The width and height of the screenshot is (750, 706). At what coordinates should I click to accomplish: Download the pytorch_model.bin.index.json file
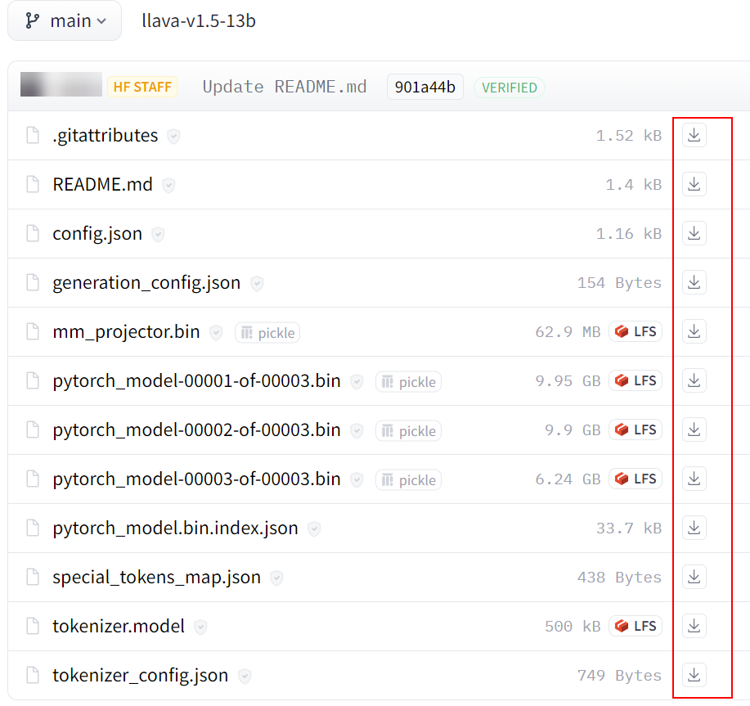click(694, 528)
